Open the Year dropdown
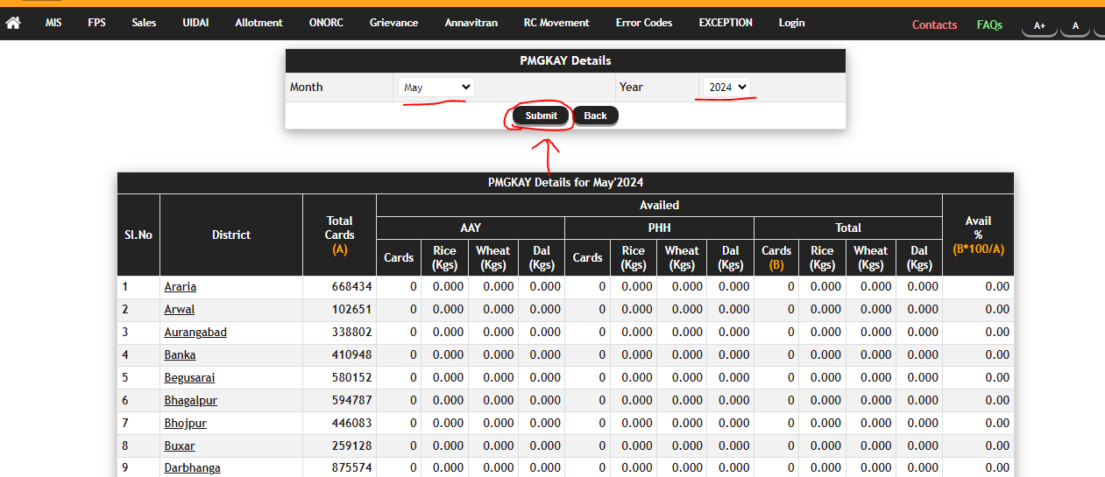 pos(726,88)
